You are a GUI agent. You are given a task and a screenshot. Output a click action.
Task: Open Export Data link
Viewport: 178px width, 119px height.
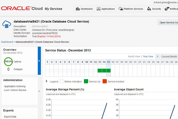[10, 117]
